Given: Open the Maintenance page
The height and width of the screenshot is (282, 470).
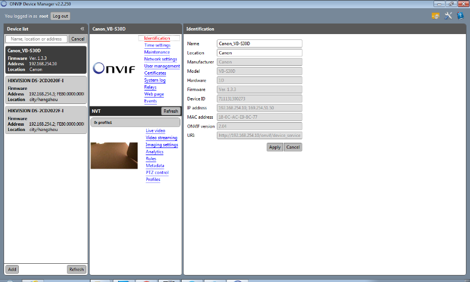Looking at the screenshot, I should tap(157, 52).
